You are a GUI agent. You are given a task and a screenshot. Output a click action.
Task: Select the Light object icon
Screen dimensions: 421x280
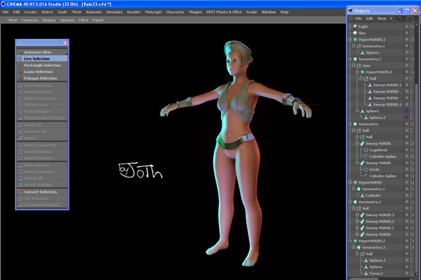pos(355,26)
